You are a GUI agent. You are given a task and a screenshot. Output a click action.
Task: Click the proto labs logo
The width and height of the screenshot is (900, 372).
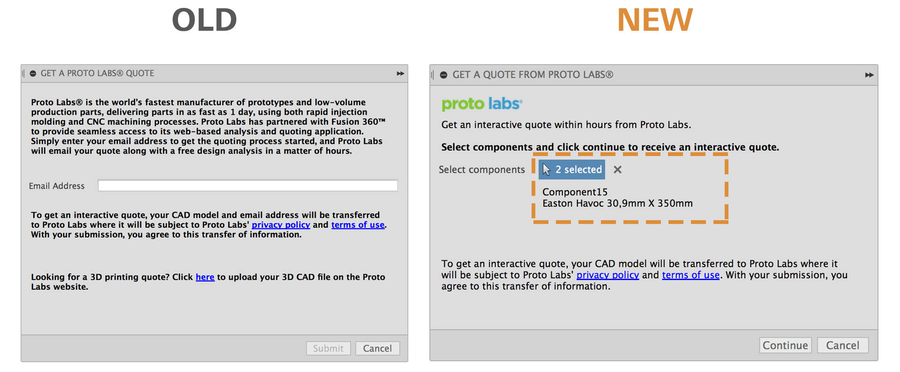click(x=481, y=104)
